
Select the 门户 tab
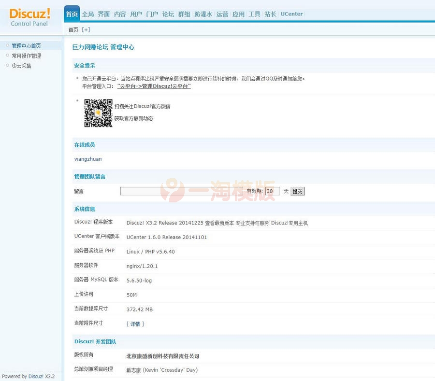point(152,14)
